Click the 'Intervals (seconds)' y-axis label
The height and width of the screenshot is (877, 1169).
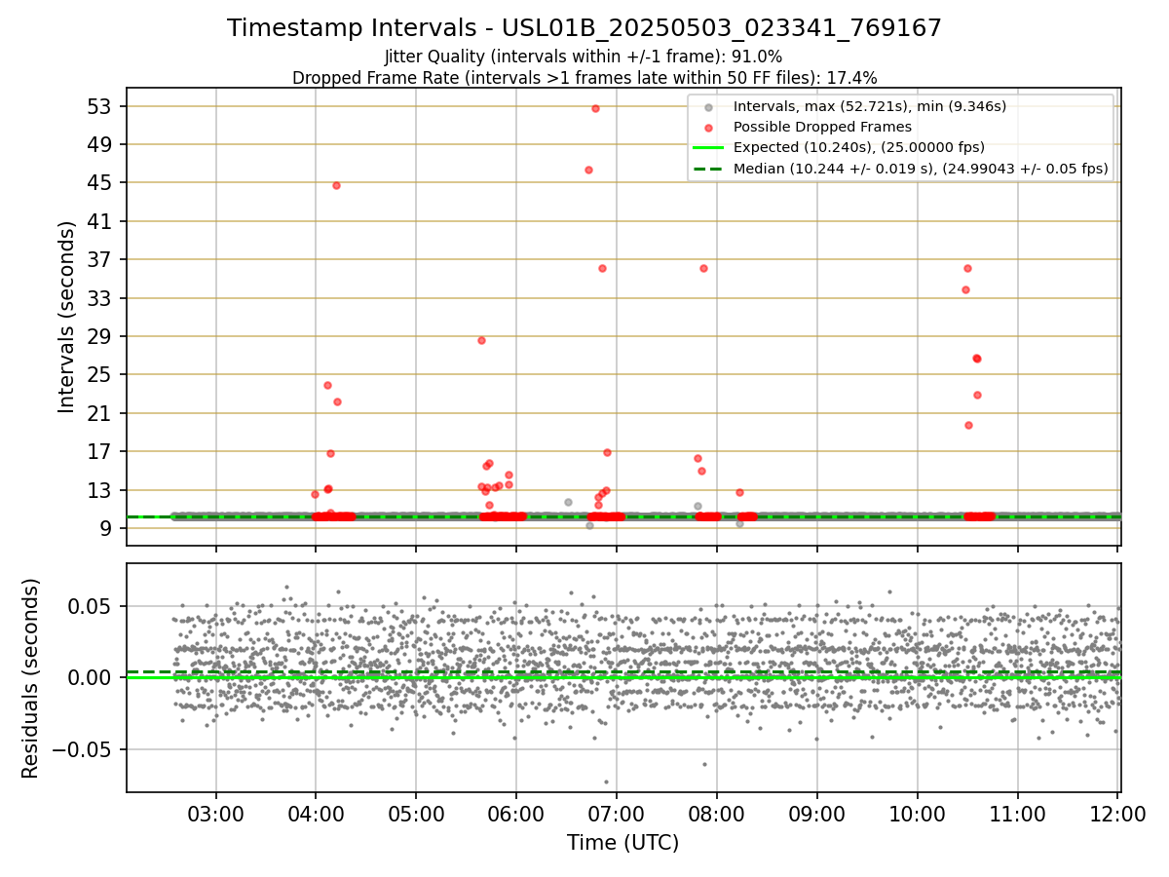coord(66,317)
